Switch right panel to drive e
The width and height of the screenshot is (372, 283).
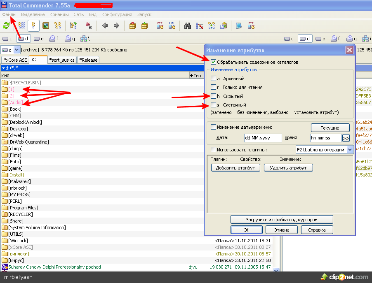(x=320, y=39)
